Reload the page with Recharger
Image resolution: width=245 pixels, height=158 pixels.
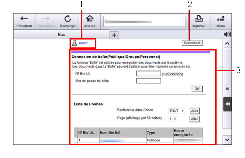coord(68,22)
